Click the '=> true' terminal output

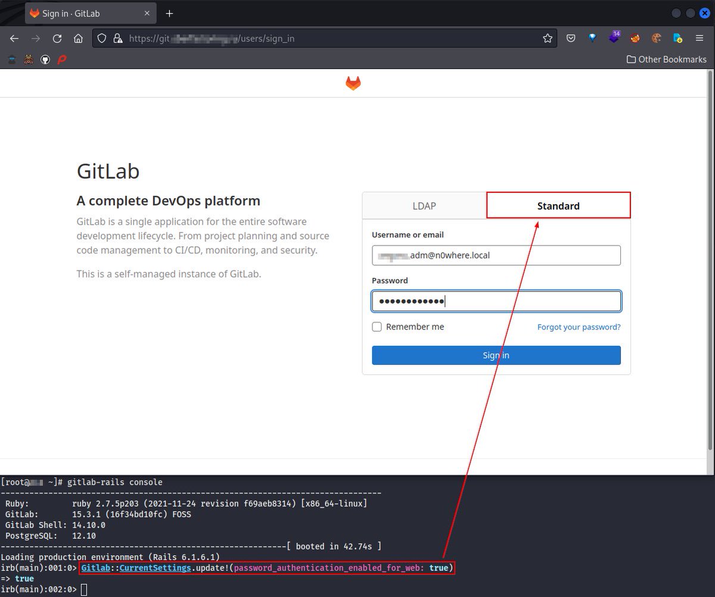coord(17,579)
